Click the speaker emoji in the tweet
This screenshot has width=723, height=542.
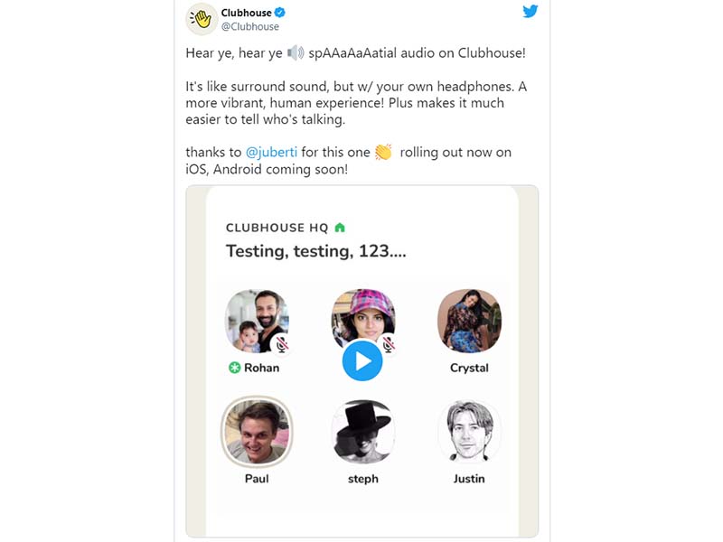296,53
